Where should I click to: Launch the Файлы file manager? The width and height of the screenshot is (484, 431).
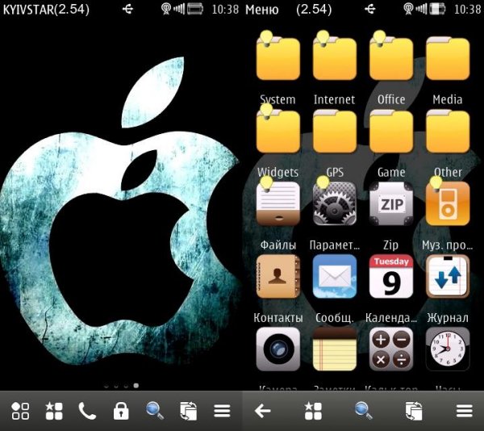278,203
